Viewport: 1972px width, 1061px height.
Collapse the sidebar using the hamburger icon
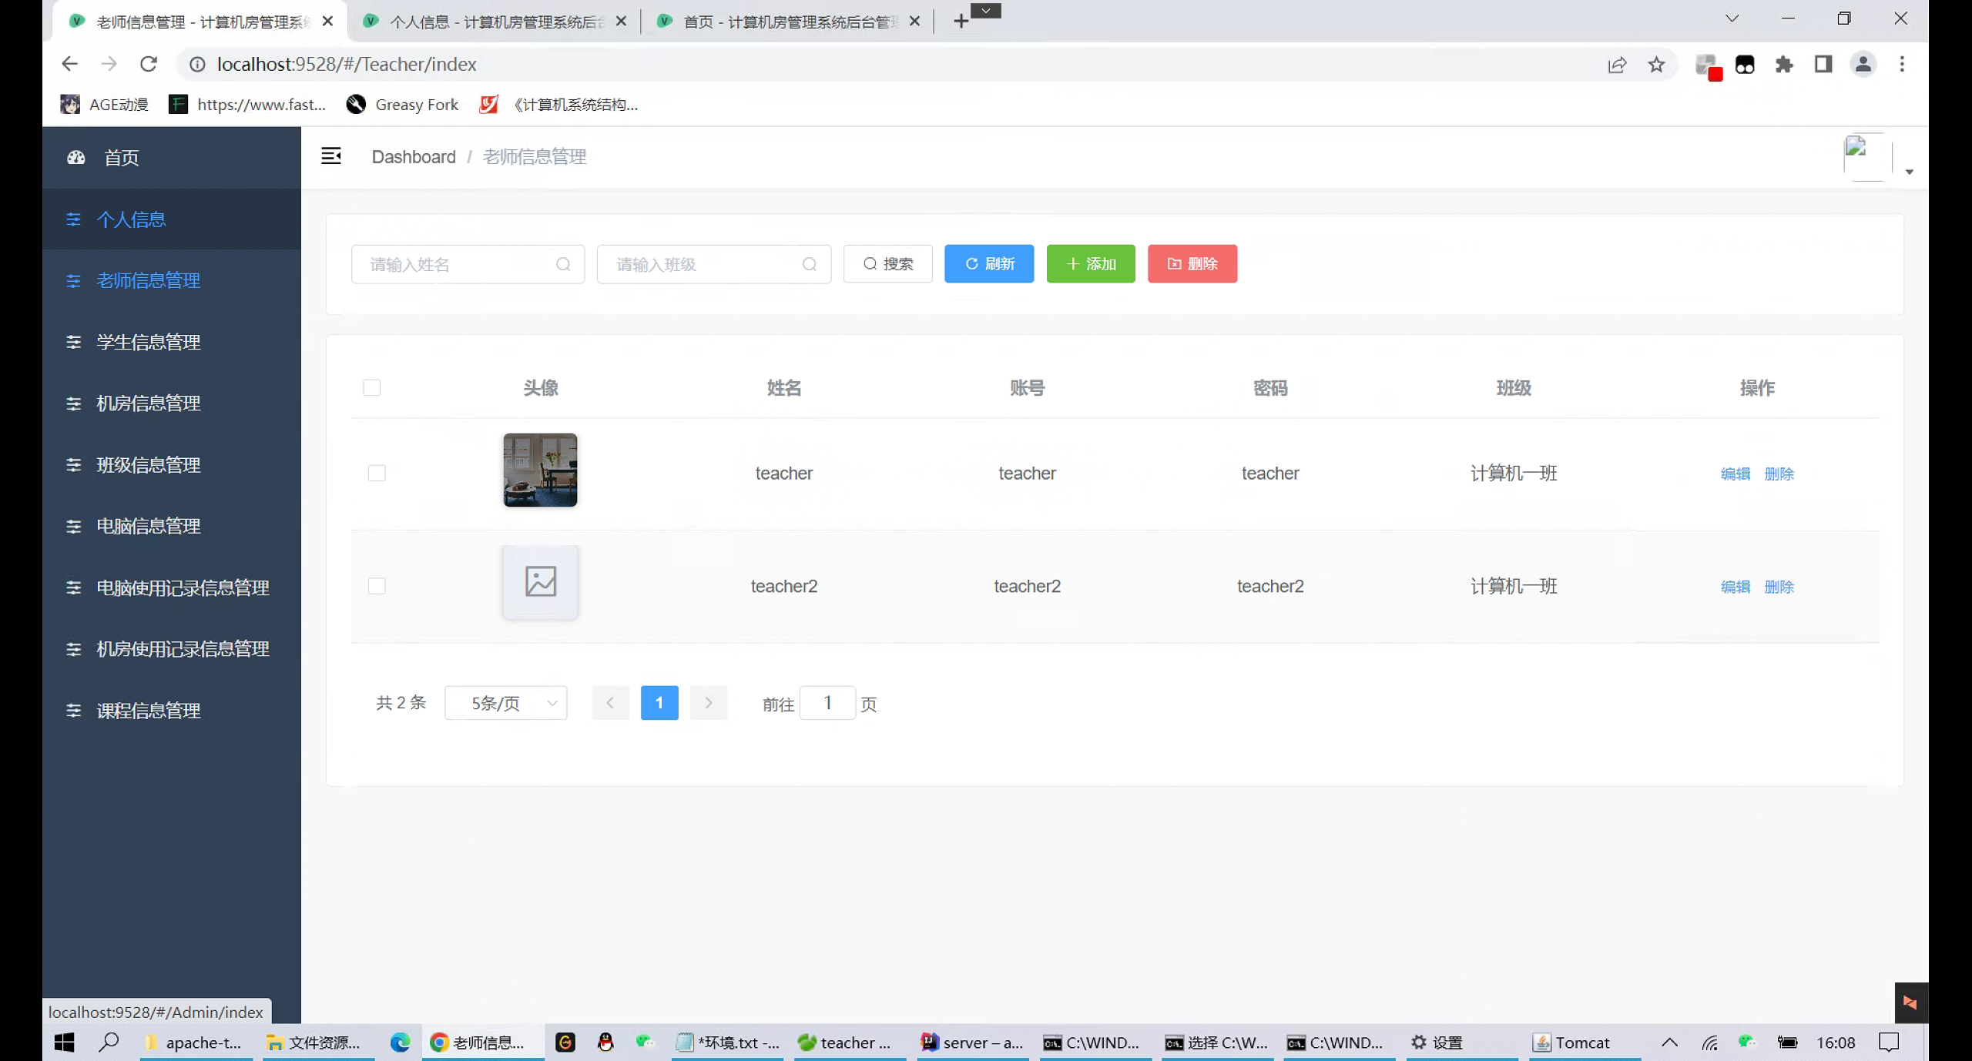(331, 156)
